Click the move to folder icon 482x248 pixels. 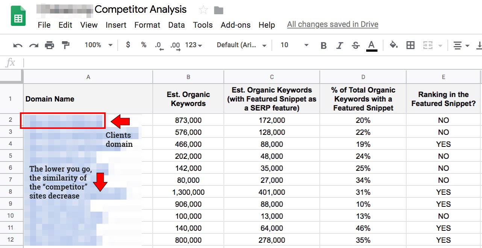(x=218, y=10)
